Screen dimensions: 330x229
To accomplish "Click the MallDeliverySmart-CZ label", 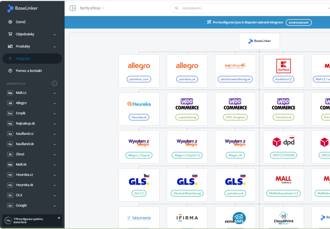I will (x=283, y=193).
